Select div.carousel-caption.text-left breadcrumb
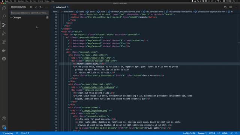Viewport: 240px width, 135px height. [211, 12]
